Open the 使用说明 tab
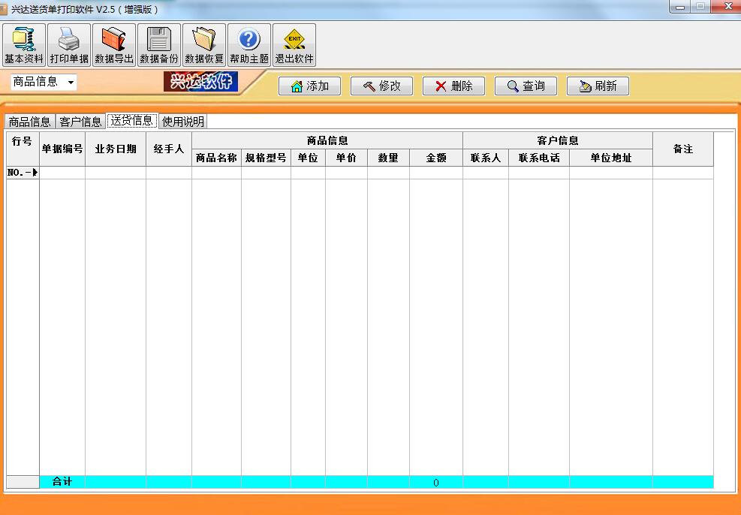Image resolution: width=741 pixels, height=515 pixels. point(183,122)
